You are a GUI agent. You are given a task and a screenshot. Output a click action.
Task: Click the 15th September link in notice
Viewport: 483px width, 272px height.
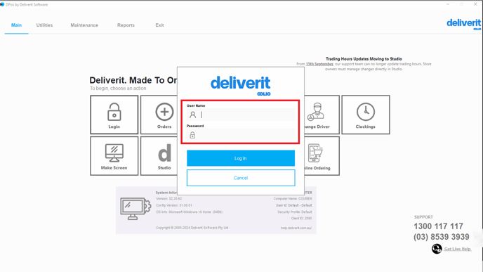coord(319,64)
